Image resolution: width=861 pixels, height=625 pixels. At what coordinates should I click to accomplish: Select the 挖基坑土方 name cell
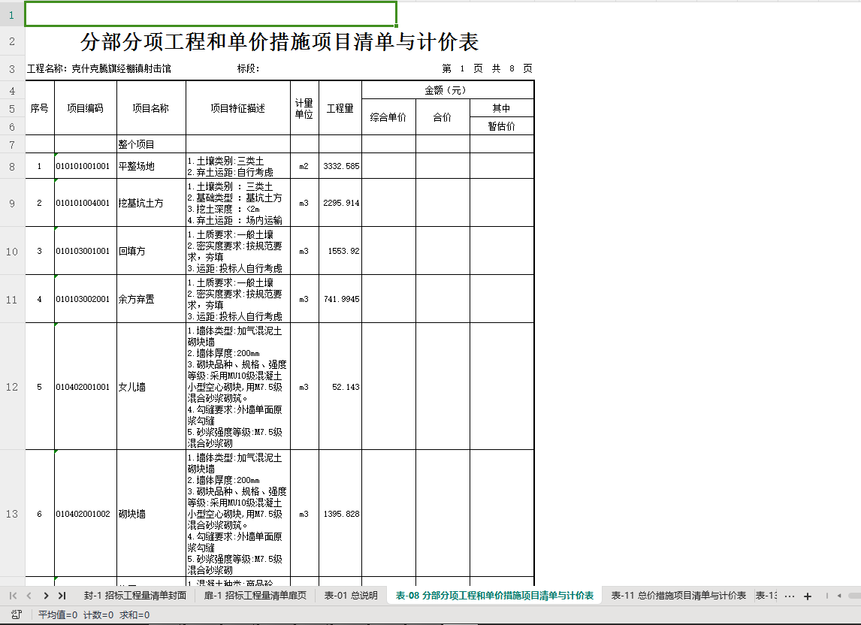(151, 203)
